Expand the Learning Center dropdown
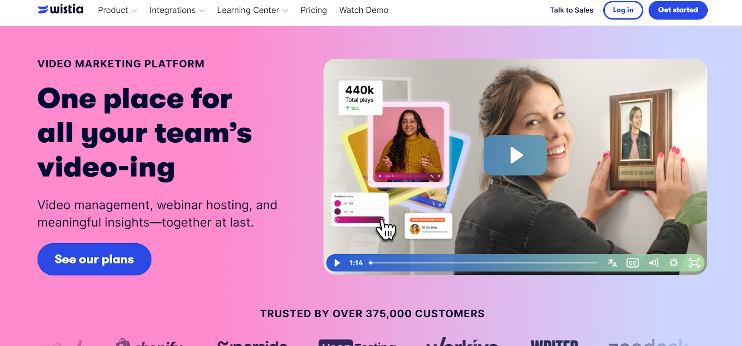This screenshot has width=742, height=346. tap(252, 10)
